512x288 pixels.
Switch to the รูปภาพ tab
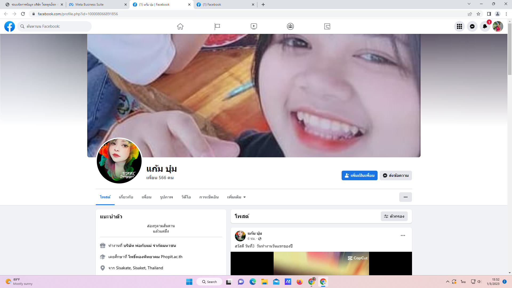pyautogui.click(x=166, y=197)
